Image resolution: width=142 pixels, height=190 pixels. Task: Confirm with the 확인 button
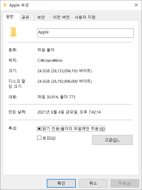pyautogui.click(x=61, y=183)
